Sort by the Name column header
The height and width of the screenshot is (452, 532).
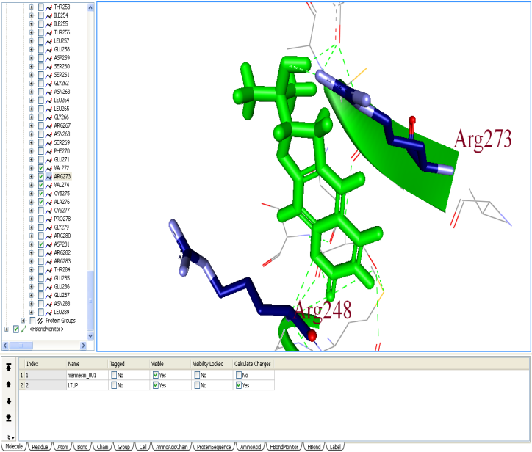[73, 364]
